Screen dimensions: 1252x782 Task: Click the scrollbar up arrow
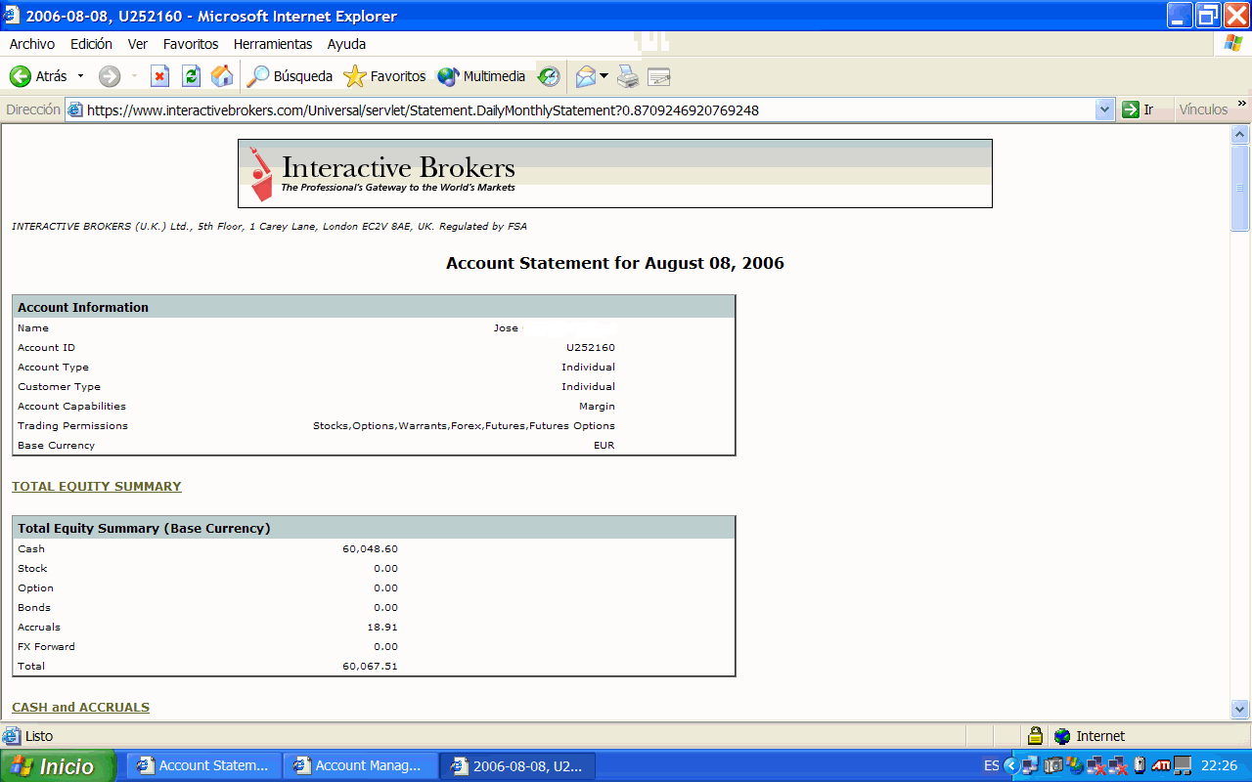(x=1240, y=135)
